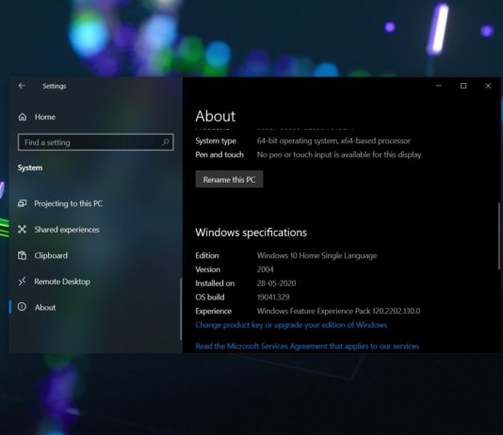Select the About info icon
This screenshot has width=503, height=435.
[x=22, y=307]
